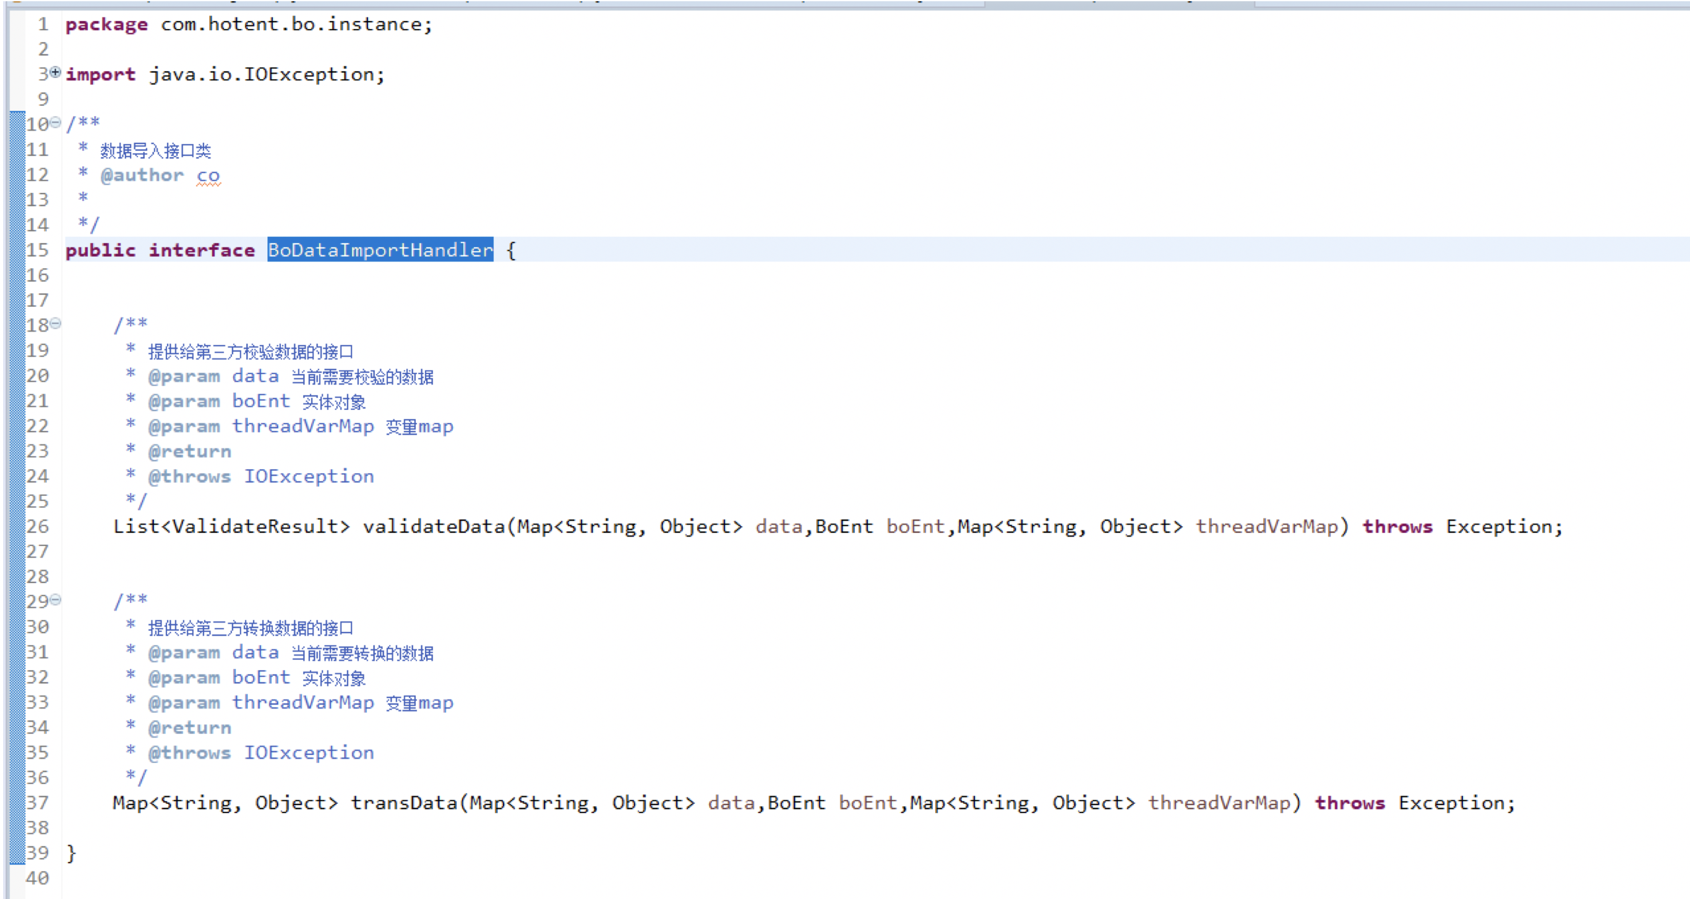This screenshot has height=899, width=1690.
Task: Click the 'throws' keyword on the validateData line
Action: point(1397,527)
